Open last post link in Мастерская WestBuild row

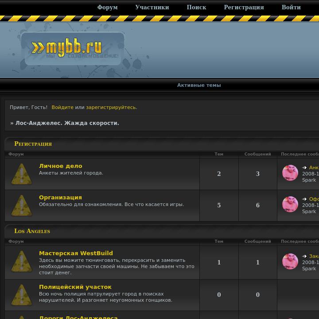point(314,256)
